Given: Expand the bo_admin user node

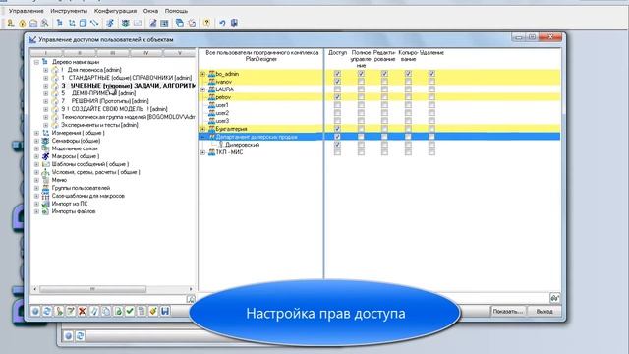Looking at the screenshot, I should click(x=203, y=74).
